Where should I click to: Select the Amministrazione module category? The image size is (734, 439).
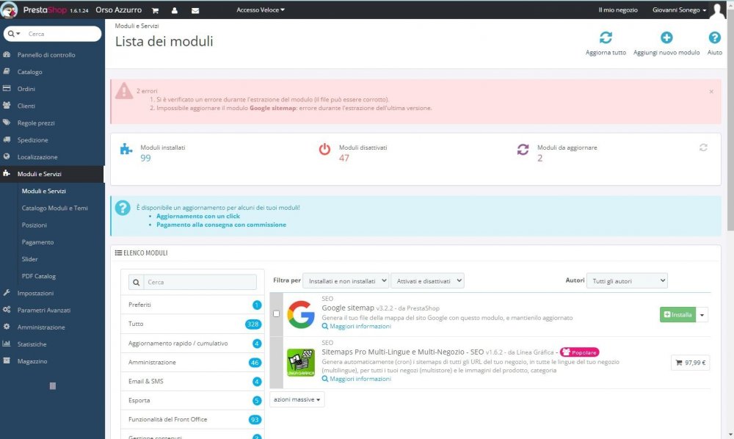click(192, 362)
